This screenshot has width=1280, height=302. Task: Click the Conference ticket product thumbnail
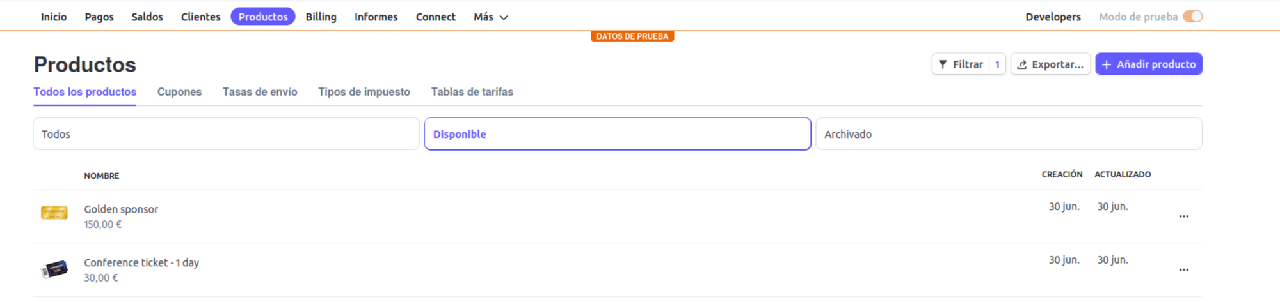[x=54, y=269]
